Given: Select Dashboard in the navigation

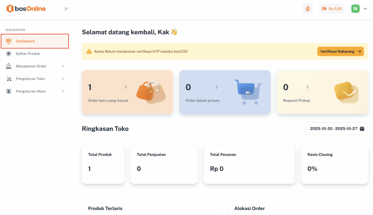Looking at the screenshot, I should point(25,41).
